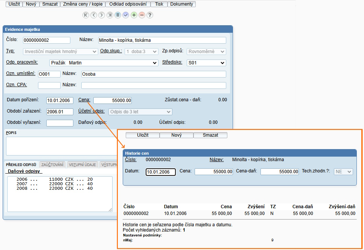Click the green plus add icon
The image size is (364, 250).
click(x=134, y=15)
